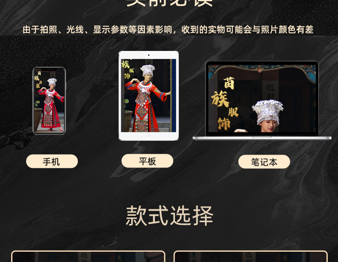Click the dancer on phone screen
Screen dimensions: 338x262
(50, 104)
